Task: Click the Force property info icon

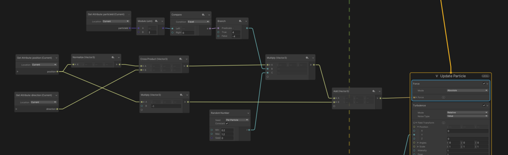Action: click(443, 97)
